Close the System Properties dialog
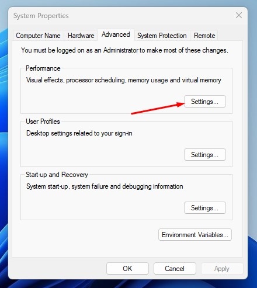This screenshot has width=257, height=288. click(x=239, y=15)
